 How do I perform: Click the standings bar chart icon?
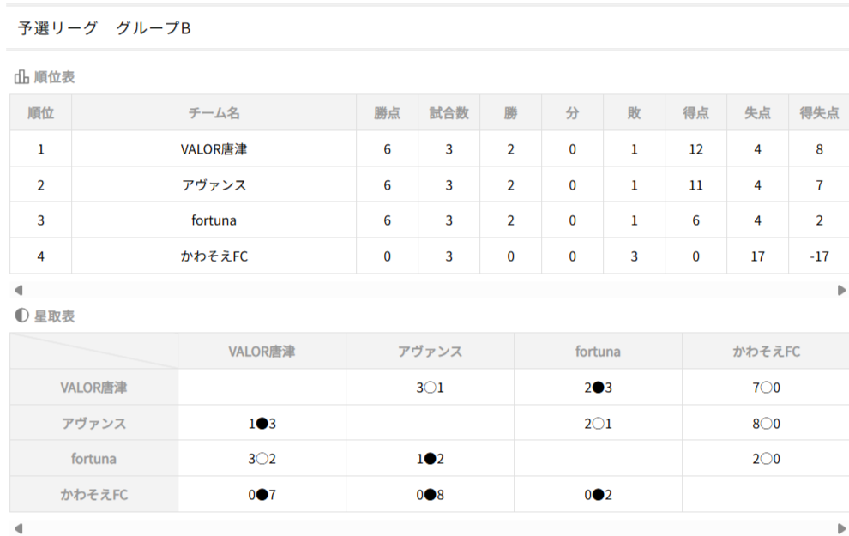(22, 77)
